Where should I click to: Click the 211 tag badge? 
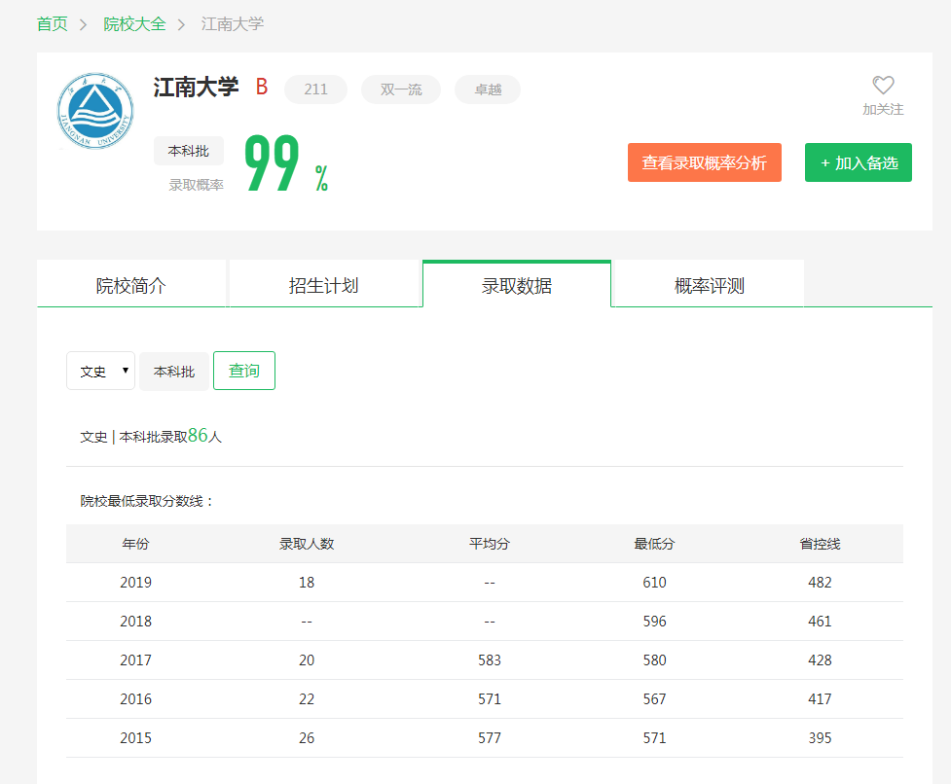(x=314, y=89)
